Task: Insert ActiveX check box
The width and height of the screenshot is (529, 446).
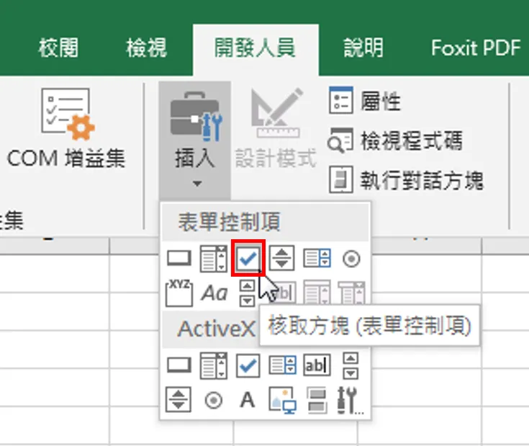Action: [x=248, y=365]
